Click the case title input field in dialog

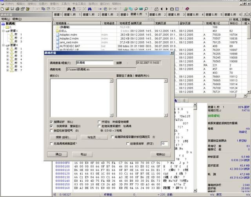tap(95, 63)
